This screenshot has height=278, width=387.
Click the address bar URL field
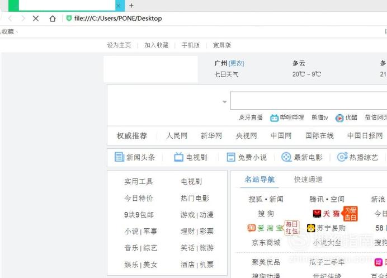[118, 18]
